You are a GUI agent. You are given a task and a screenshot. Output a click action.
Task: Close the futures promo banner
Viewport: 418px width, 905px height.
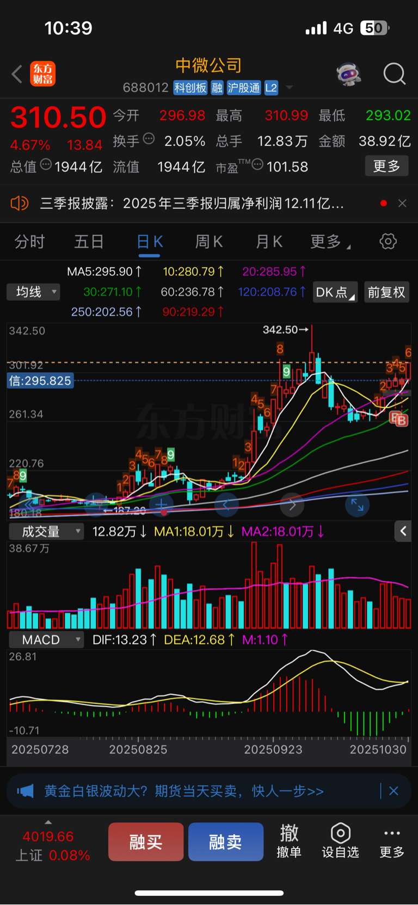click(394, 791)
